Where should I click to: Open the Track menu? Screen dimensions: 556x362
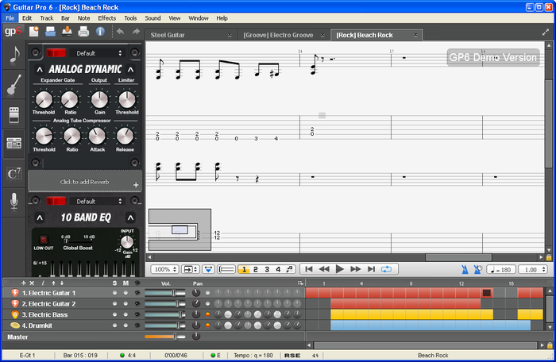pyautogui.click(x=46, y=18)
